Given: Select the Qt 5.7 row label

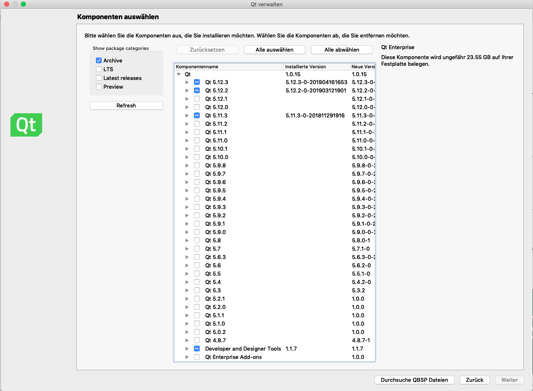Looking at the screenshot, I should [x=213, y=249].
